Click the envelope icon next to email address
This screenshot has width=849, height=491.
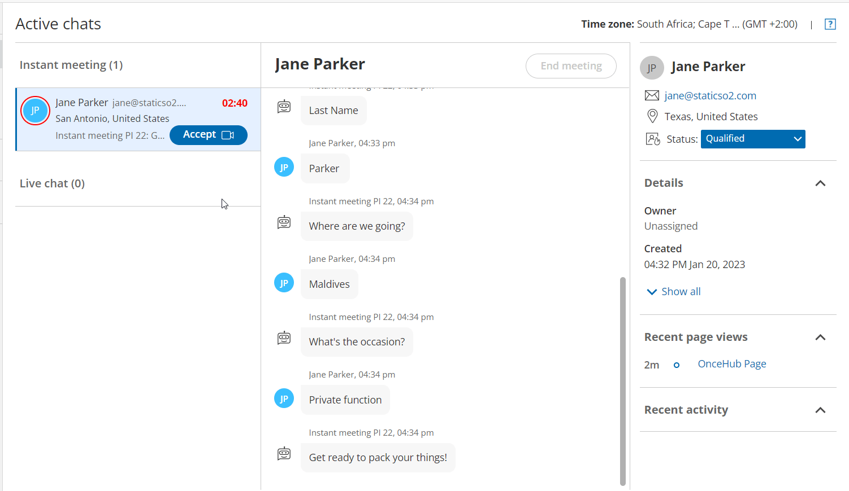[652, 95]
